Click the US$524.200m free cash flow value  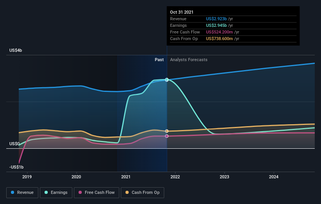coord(219,32)
